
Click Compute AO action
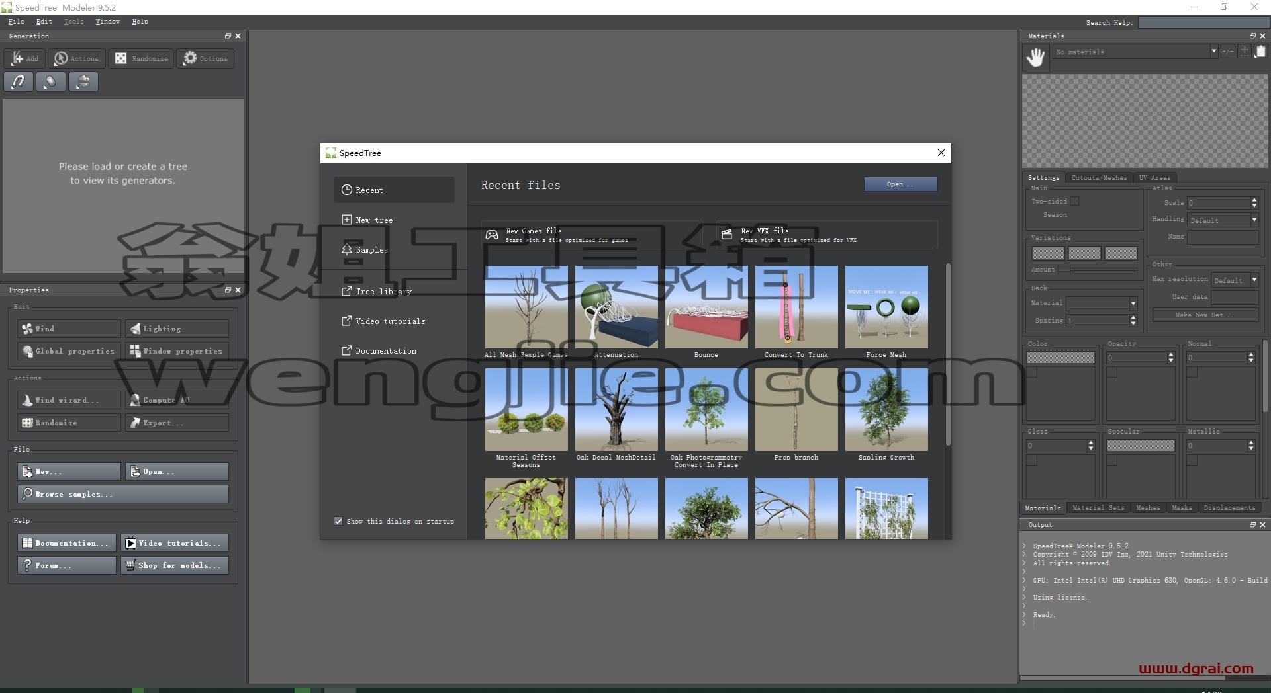point(177,400)
